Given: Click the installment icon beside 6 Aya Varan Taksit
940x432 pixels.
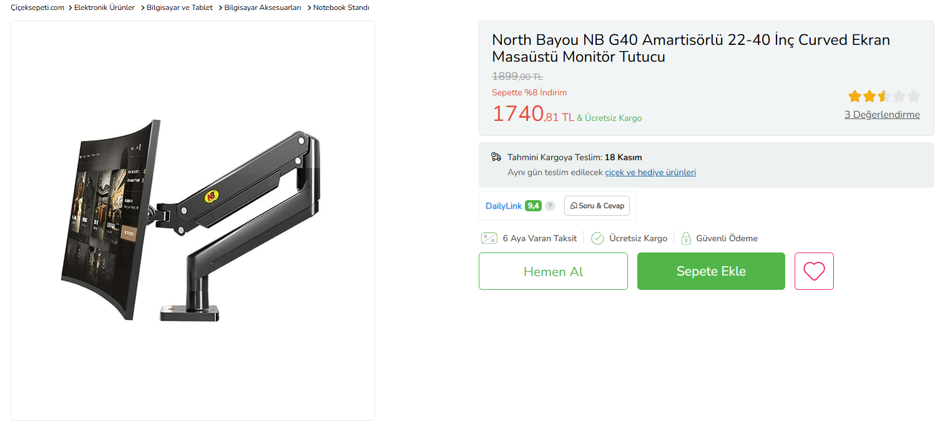Looking at the screenshot, I should pyautogui.click(x=489, y=238).
